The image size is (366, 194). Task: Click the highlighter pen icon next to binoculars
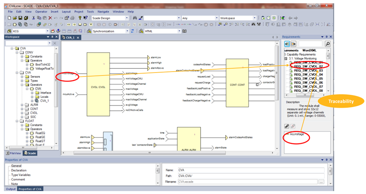pyautogui.click(x=140, y=18)
